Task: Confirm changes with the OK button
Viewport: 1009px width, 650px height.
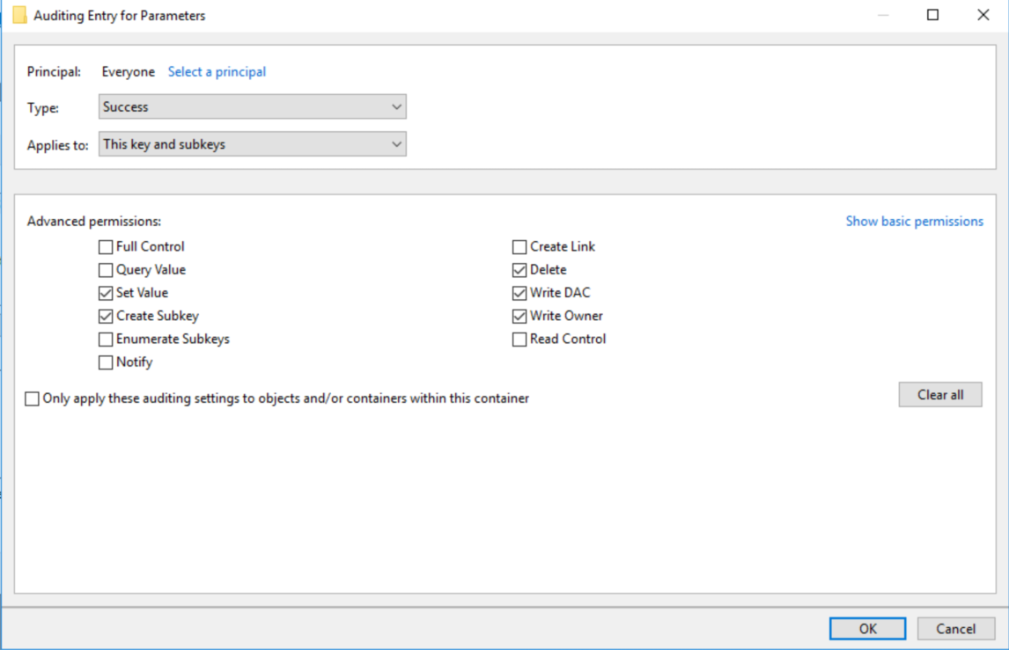Action: point(867,628)
